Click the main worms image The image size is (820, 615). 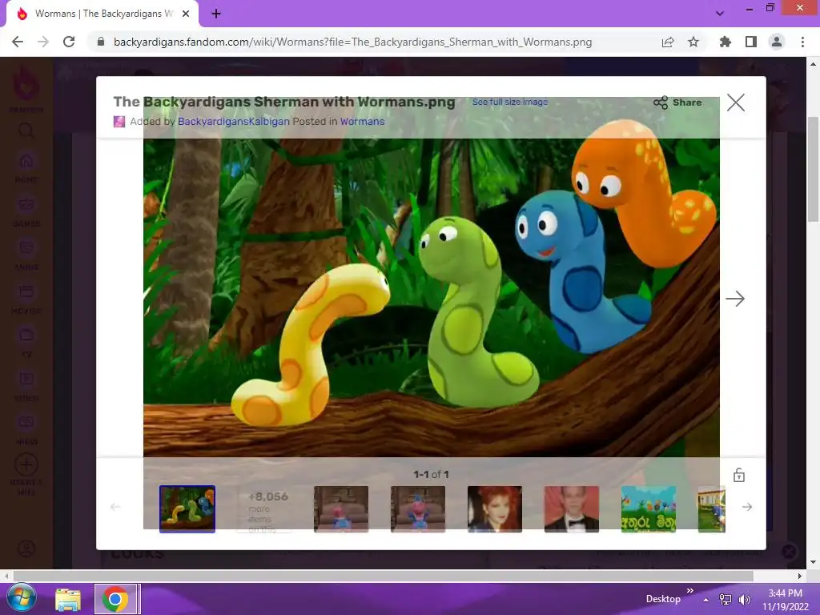point(432,297)
